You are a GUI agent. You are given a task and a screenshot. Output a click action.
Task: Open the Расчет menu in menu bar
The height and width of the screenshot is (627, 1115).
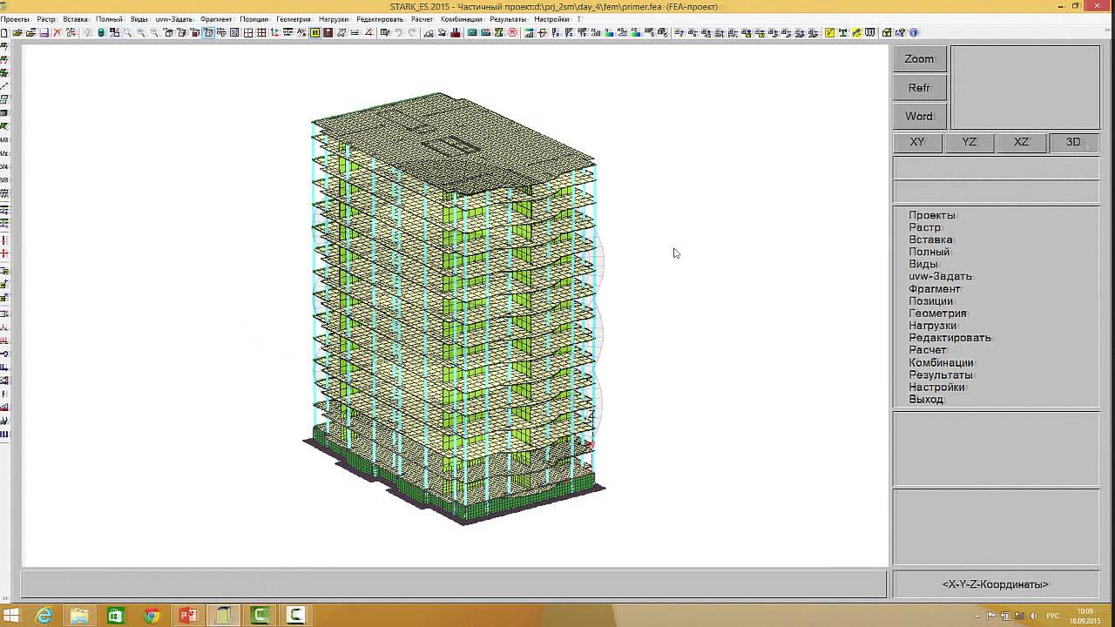(x=422, y=19)
